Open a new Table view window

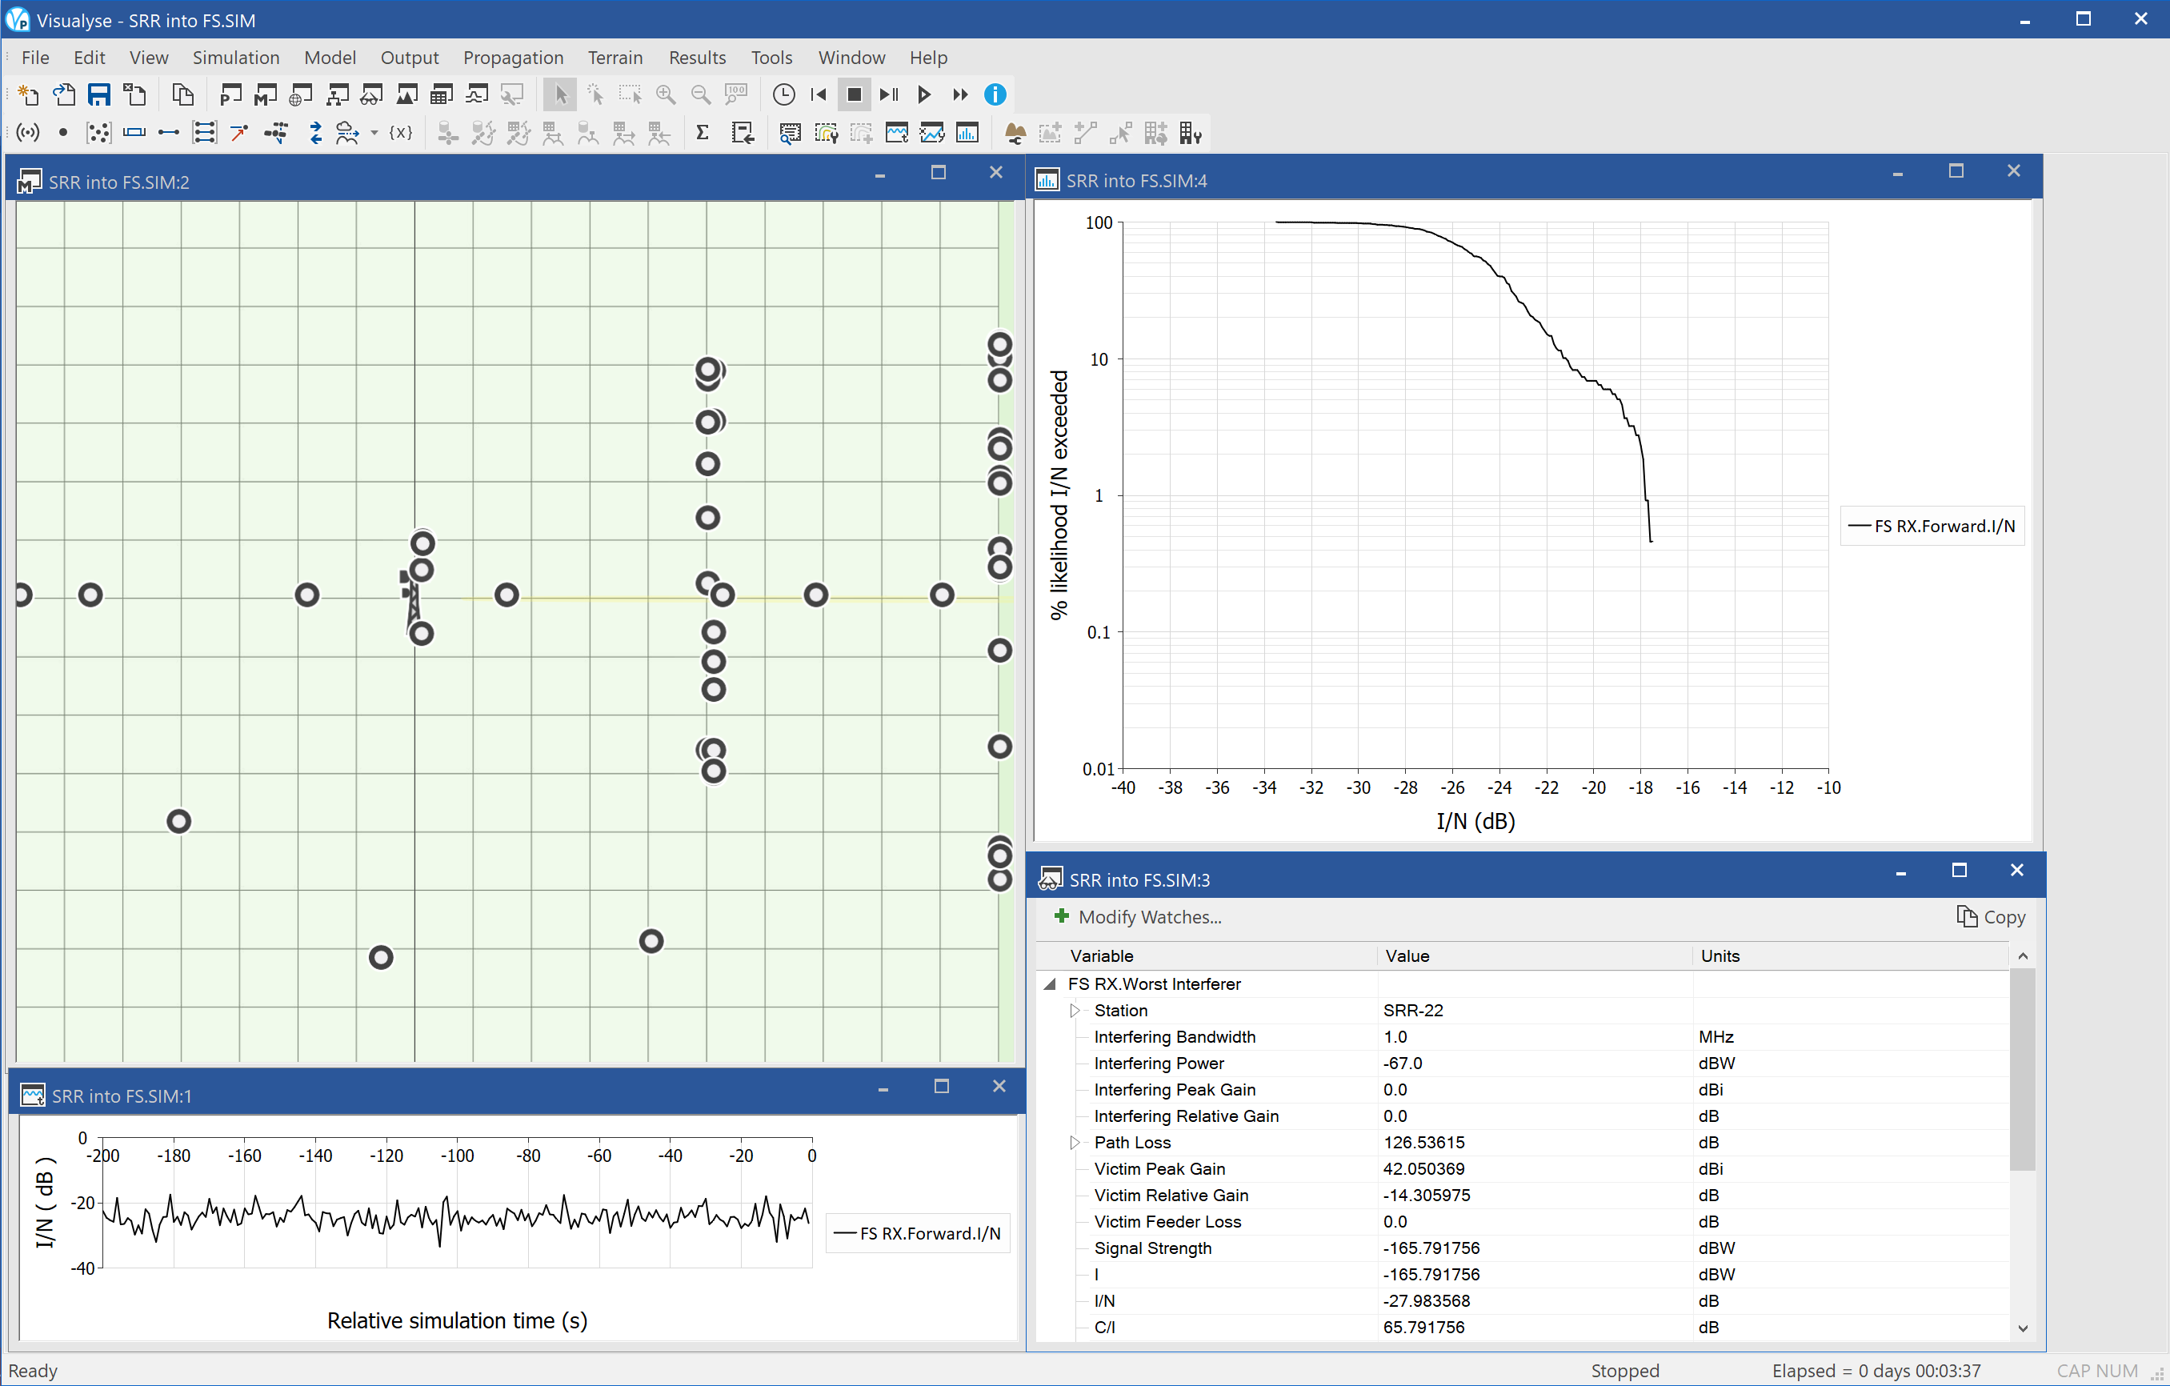(442, 94)
